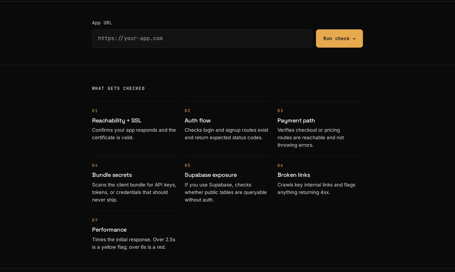Focus the App URL input field
This screenshot has width=455, height=272.
(202, 38)
